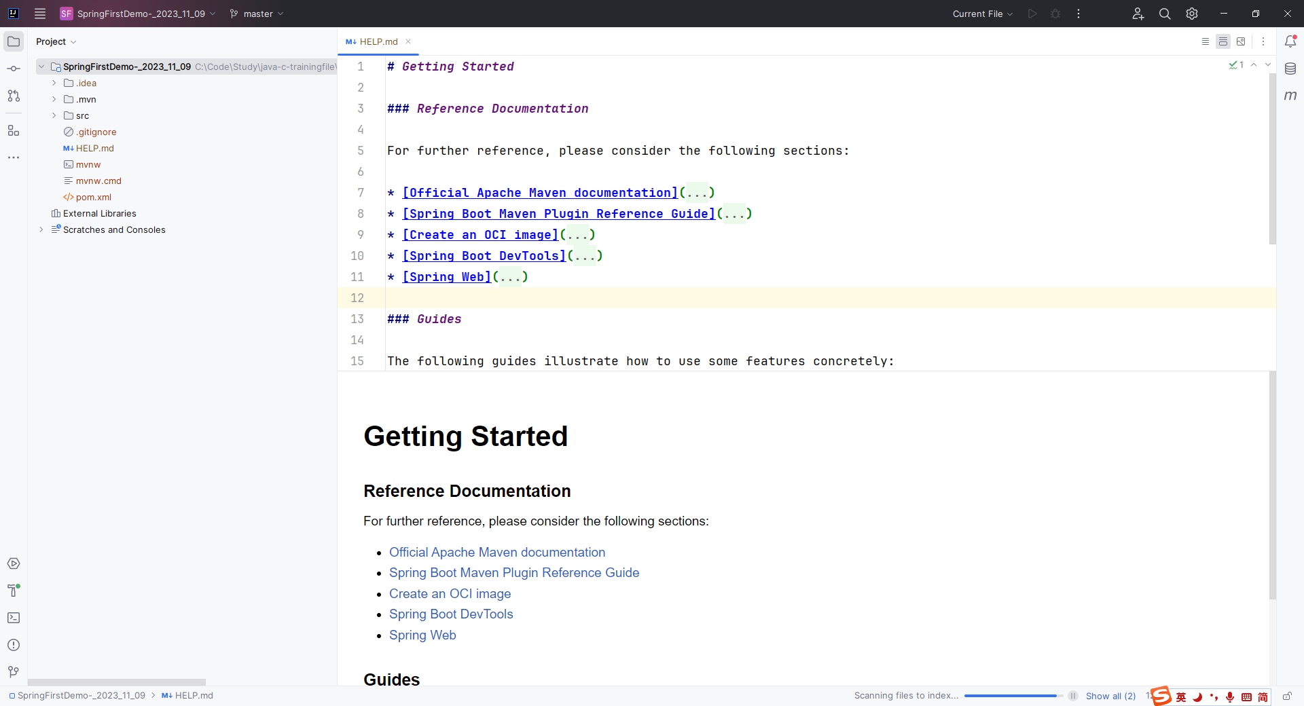Screen dimensions: 1304x706
Task: Expand the src folder
Action: coord(54,115)
